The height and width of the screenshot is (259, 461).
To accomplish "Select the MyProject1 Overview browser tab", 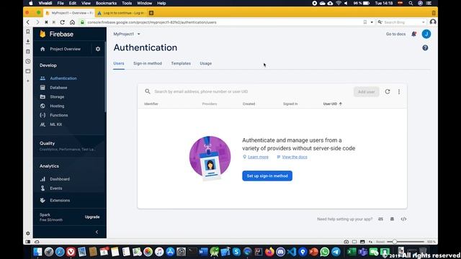I will 69,13.
